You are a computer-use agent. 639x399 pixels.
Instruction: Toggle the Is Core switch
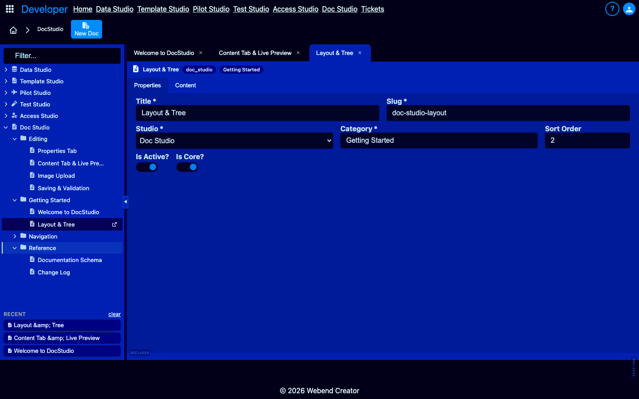click(x=187, y=167)
